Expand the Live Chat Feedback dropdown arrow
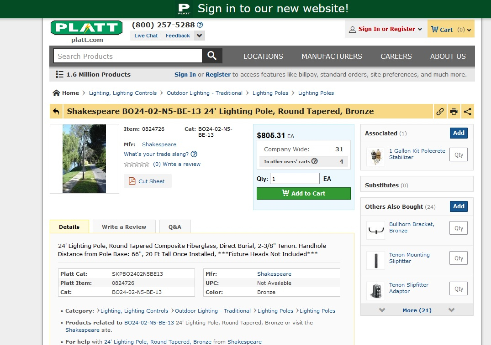The image size is (491, 345). point(200,36)
